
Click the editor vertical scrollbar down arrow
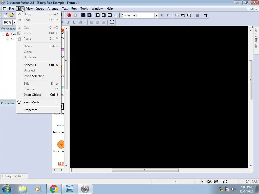251,166
